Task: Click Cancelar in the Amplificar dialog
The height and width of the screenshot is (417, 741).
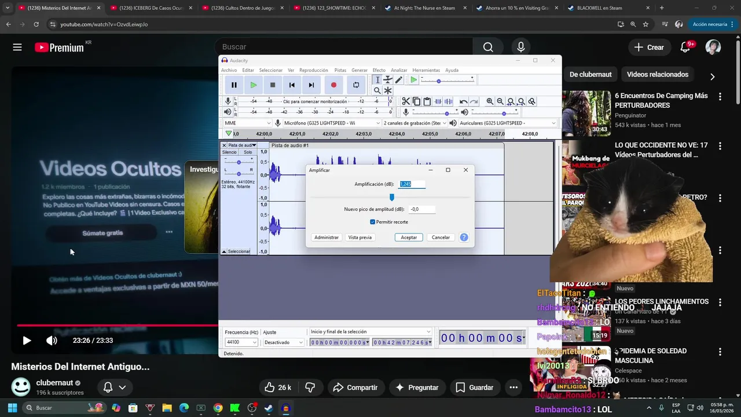Action: click(x=441, y=237)
